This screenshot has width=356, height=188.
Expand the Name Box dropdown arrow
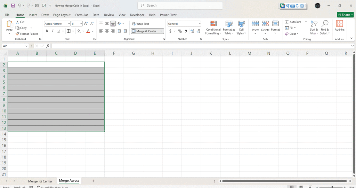click(x=26, y=46)
